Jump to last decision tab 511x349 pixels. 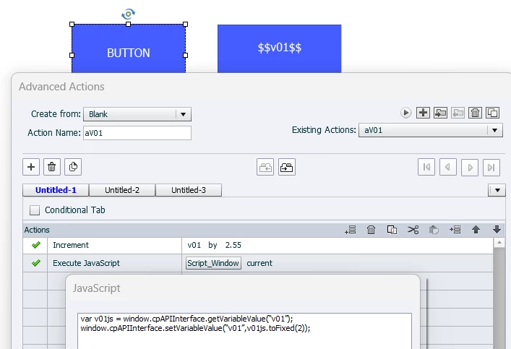coord(491,167)
